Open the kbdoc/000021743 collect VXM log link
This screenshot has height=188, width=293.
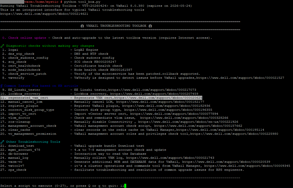coord(170,158)
